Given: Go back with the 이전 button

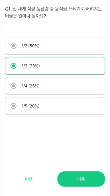Looking at the screenshot, I should (x=29, y=179).
